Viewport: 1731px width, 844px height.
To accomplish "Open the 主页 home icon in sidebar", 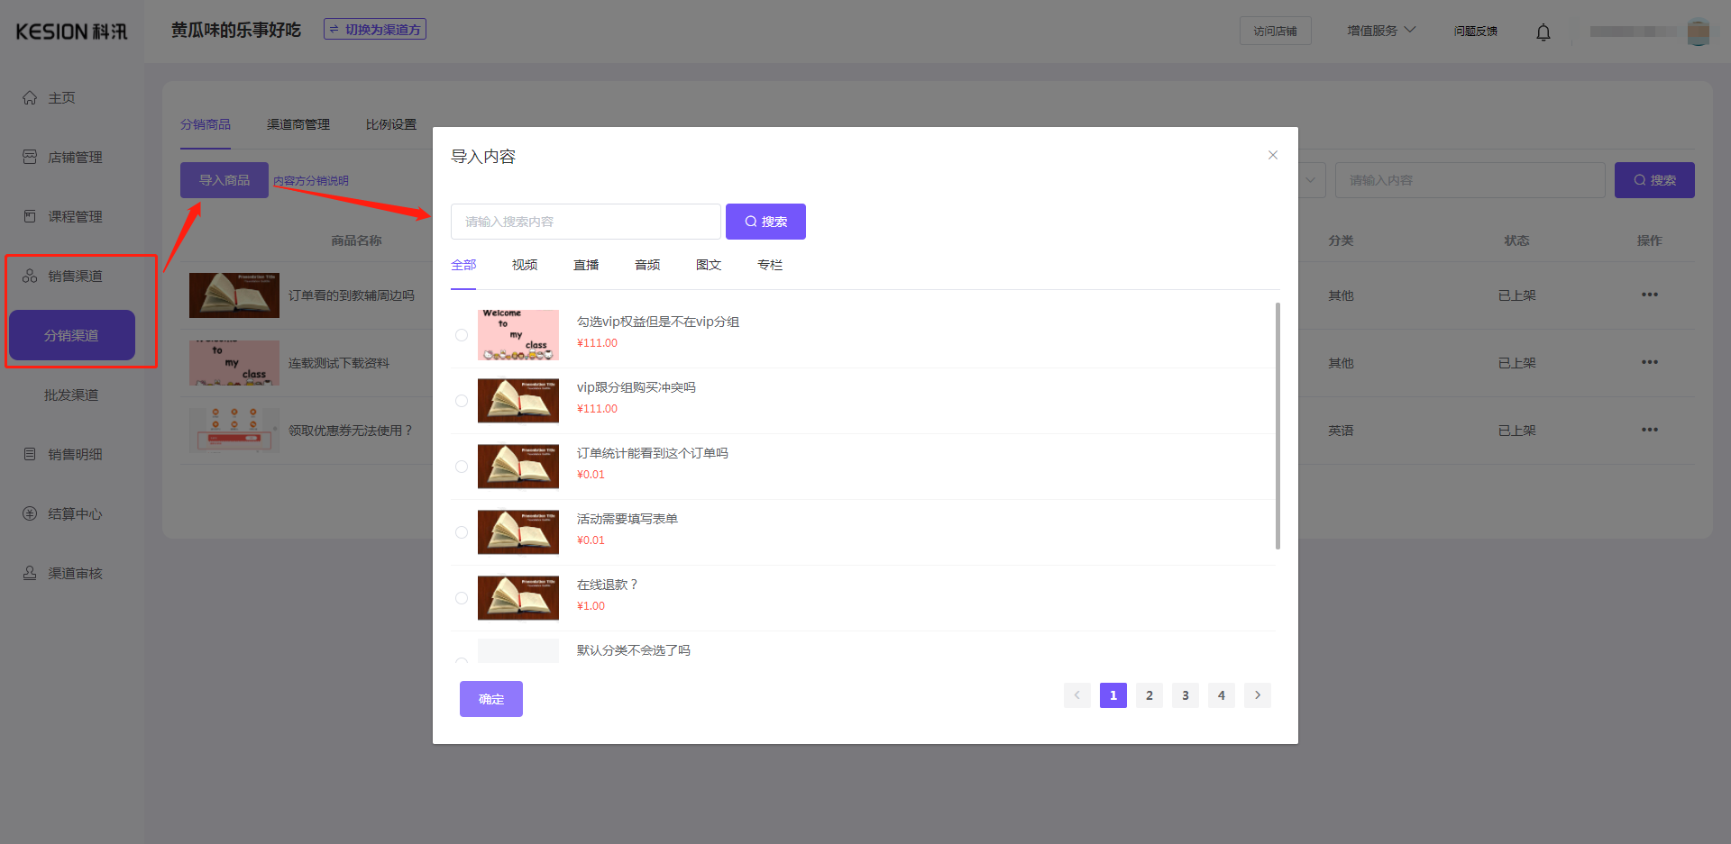I will (30, 97).
